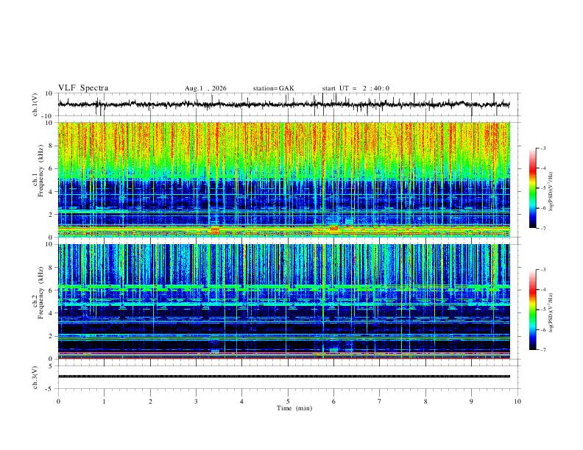The image size is (583, 450).
Task: Click the upper color scale bar
Action: tap(532, 188)
